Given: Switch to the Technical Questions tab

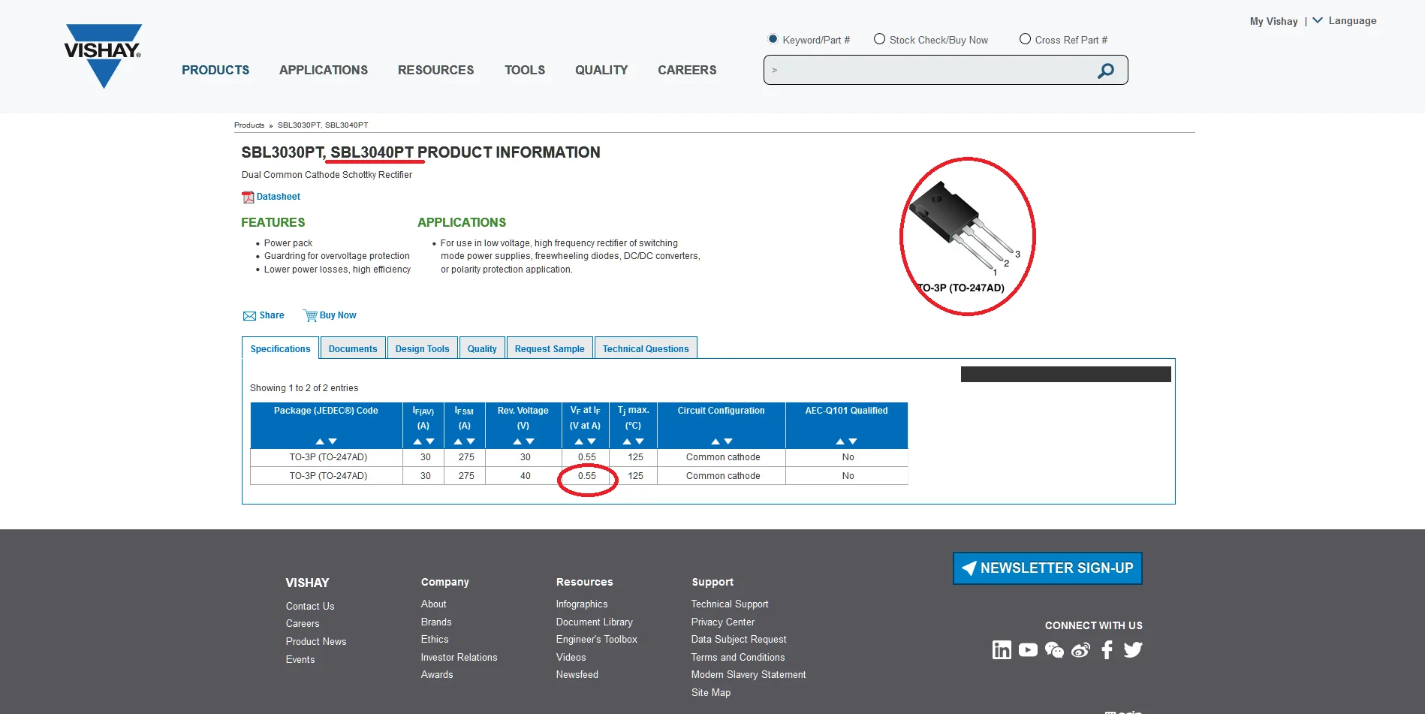Looking at the screenshot, I should [646, 348].
